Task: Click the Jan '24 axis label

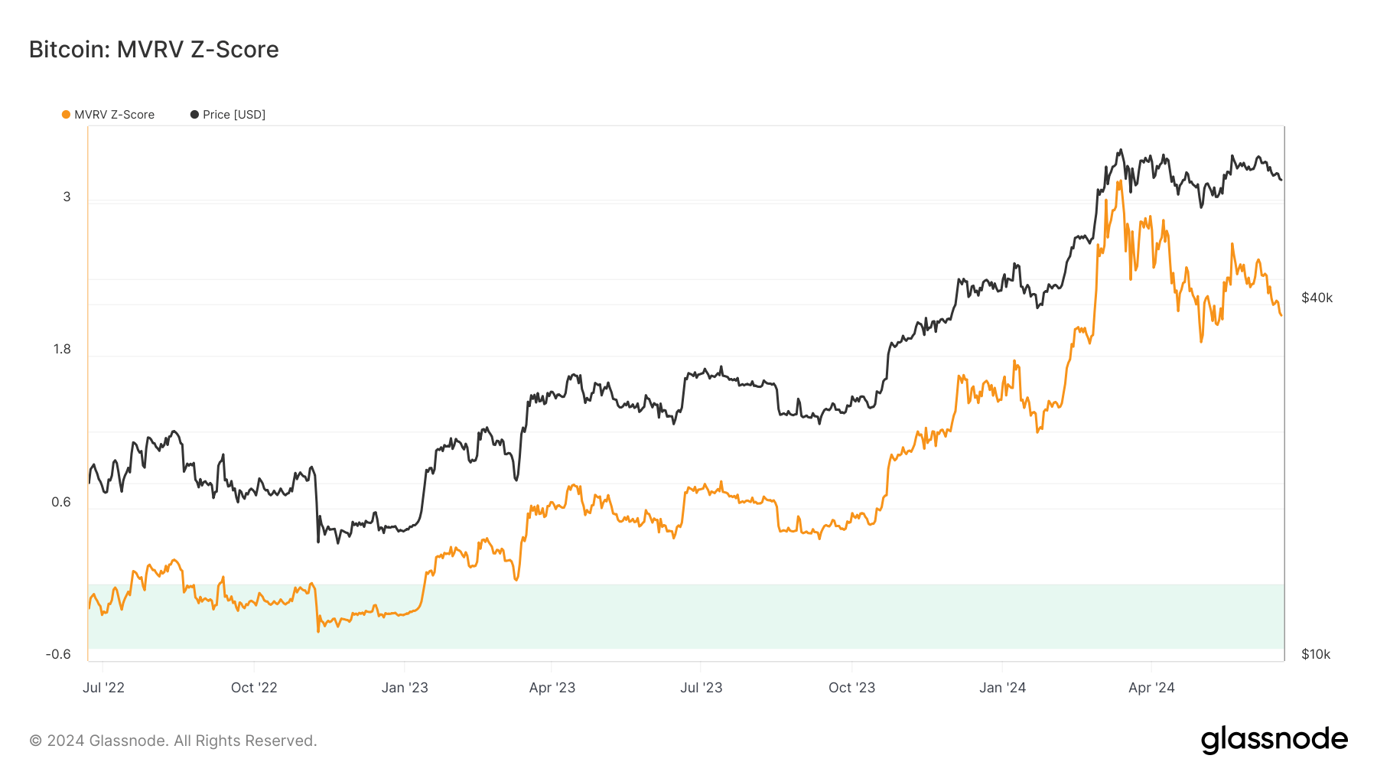Action: [1002, 687]
